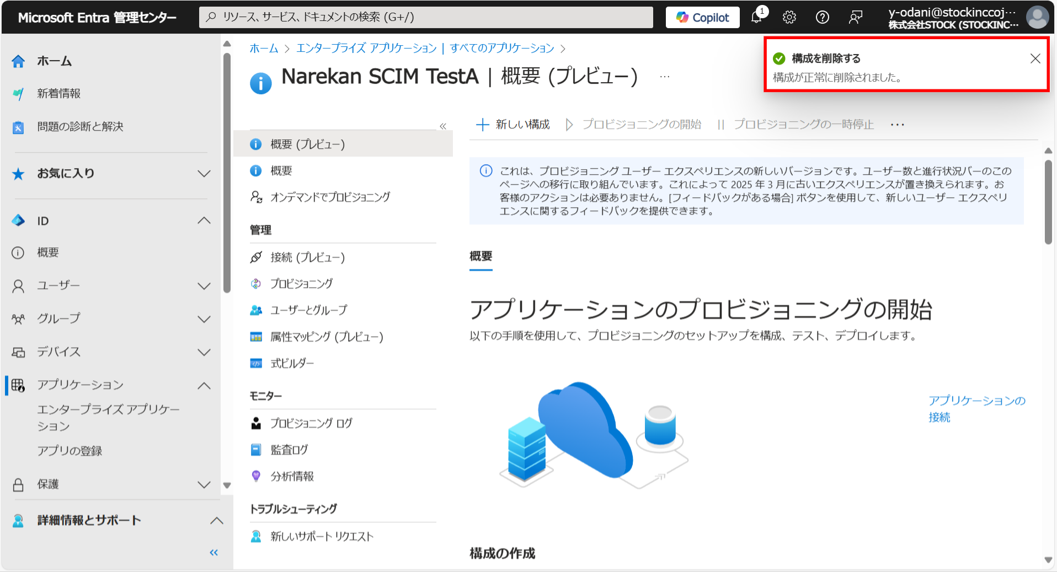Click エンタープライズ アプリケーション | すべてのアプリケーション breadcrumb

(x=425, y=48)
